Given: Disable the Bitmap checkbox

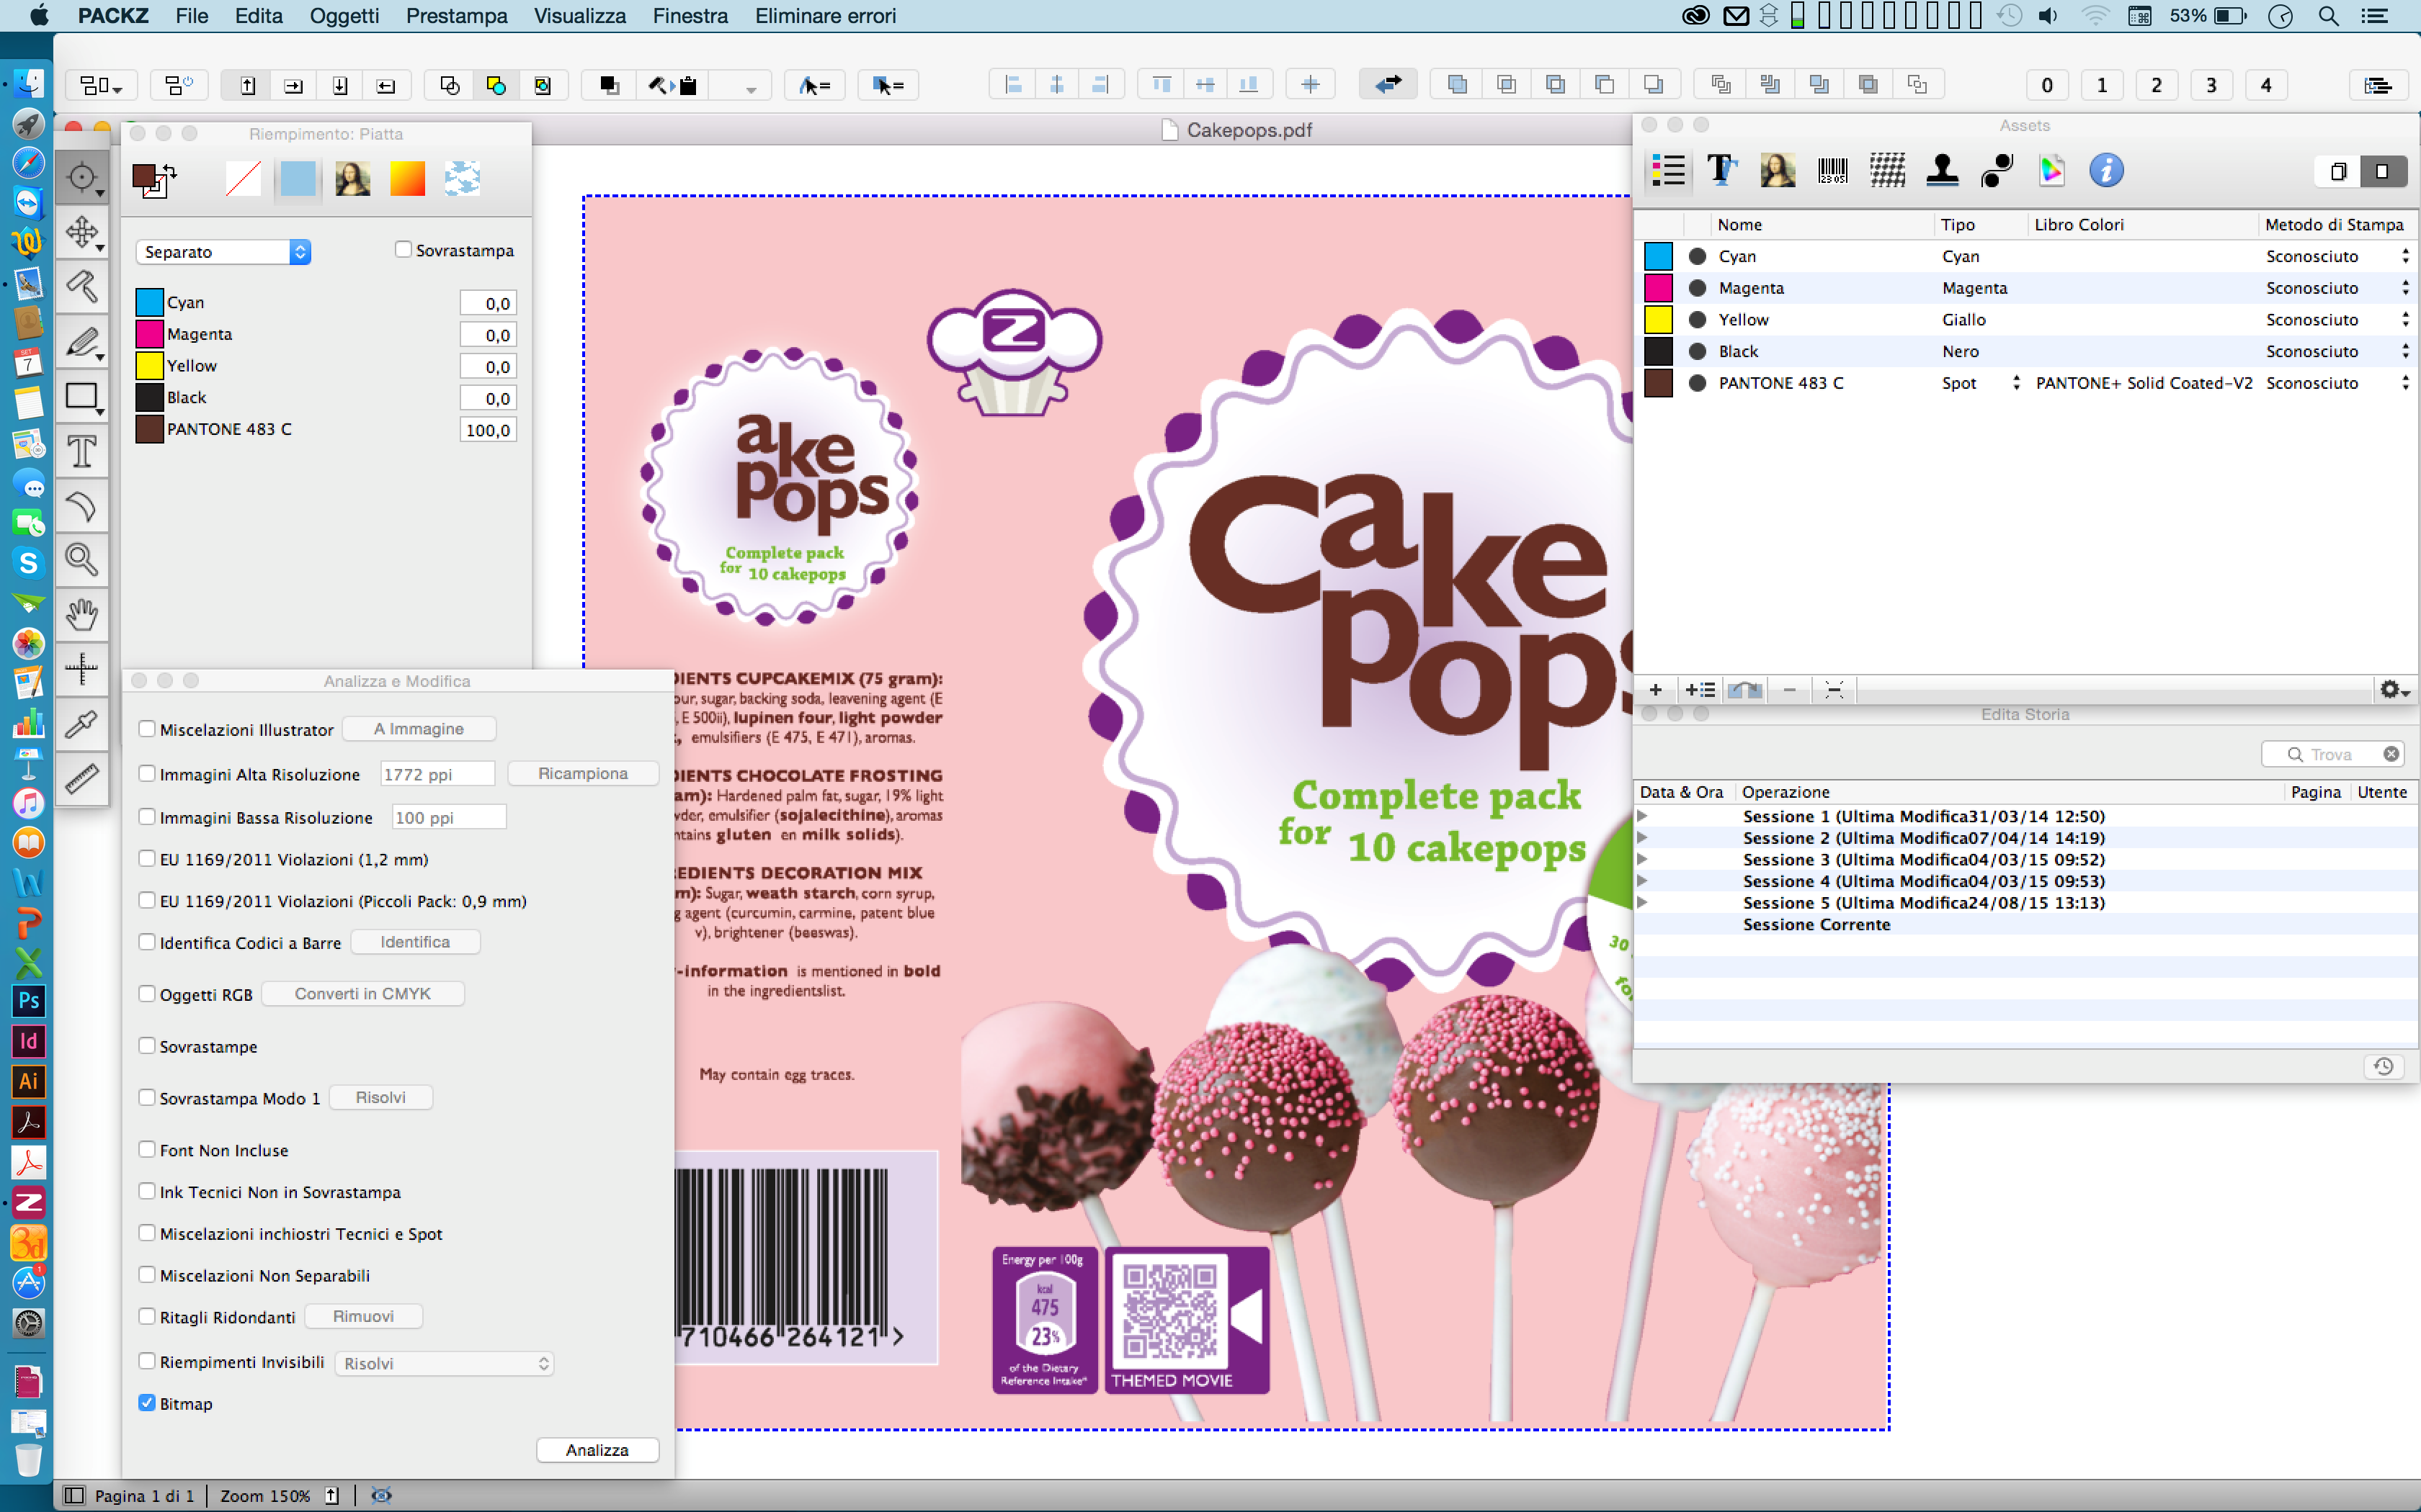Looking at the screenshot, I should click(147, 1402).
